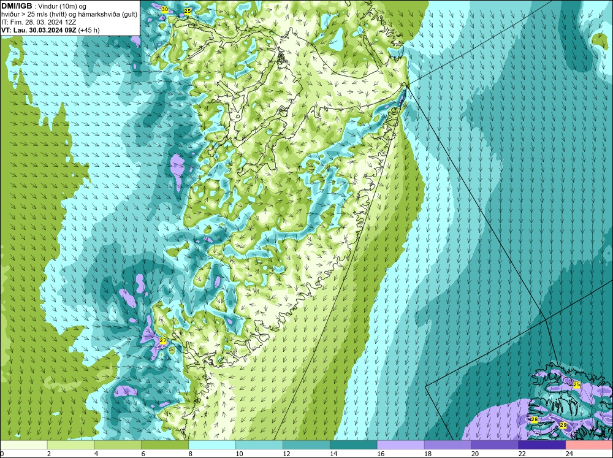Select the light yellow-green 2–4 legend swatch
613x458 pixels.
[x=70, y=445]
